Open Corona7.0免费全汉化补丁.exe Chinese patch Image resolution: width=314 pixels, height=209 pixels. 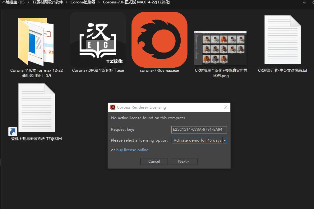[x=98, y=40]
